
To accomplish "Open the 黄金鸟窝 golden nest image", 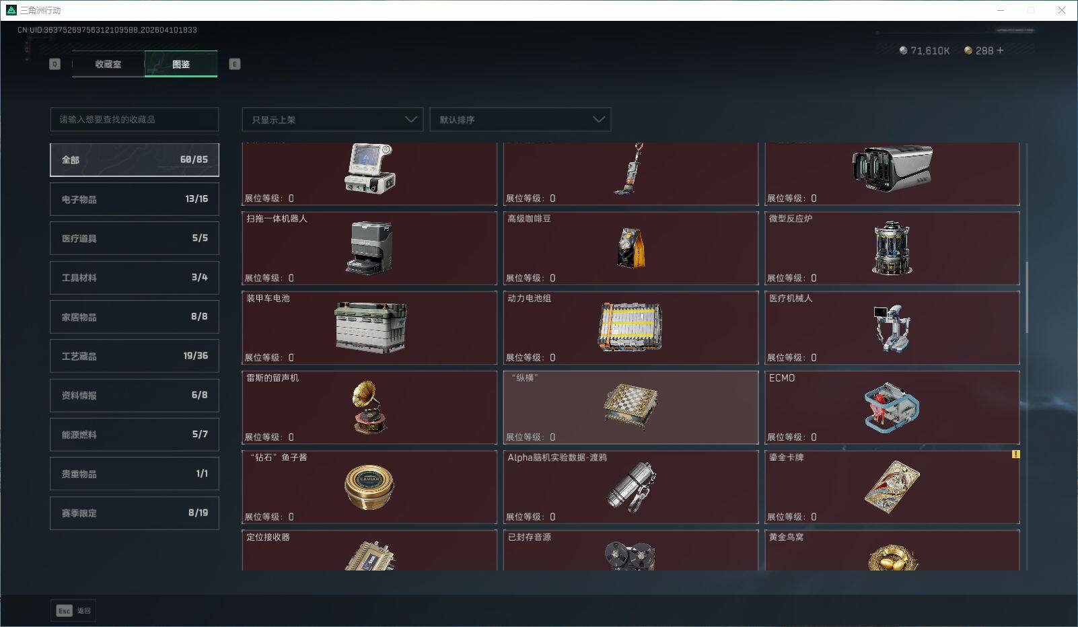I will coord(892,557).
